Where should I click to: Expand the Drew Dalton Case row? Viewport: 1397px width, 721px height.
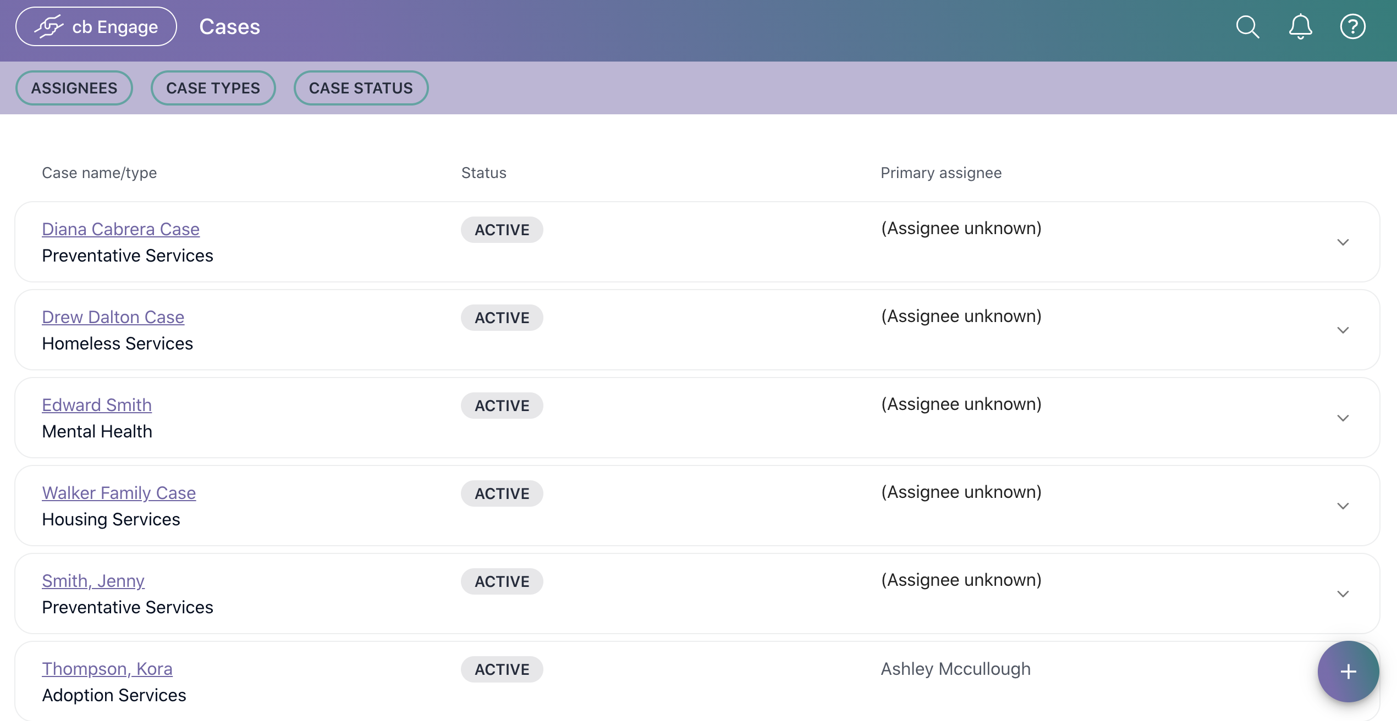[x=1343, y=330]
